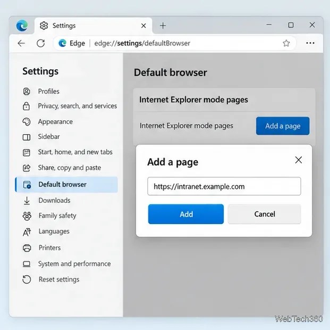Image resolution: width=330 pixels, height=330 pixels.
Task: Close the Settings tab
Action: tap(143, 26)
